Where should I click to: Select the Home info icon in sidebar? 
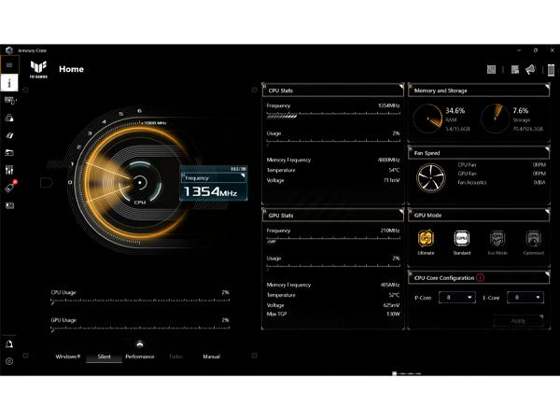coord(9,83)
